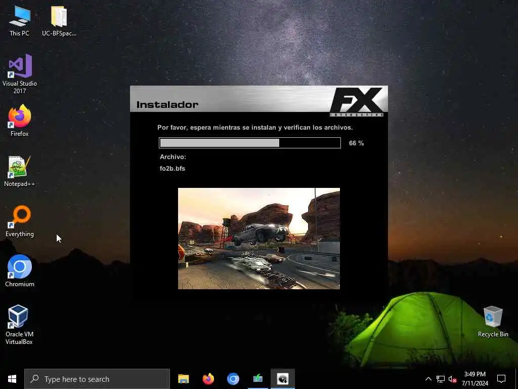Image resolution: width=518 pixels, height=389 pixels.
Task: Select the Notepad++ desktop shortcut
Action: 20,171
